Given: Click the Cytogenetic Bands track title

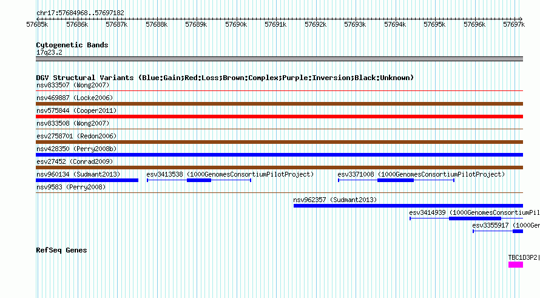Looking at the screenshot, I should 72,45.
